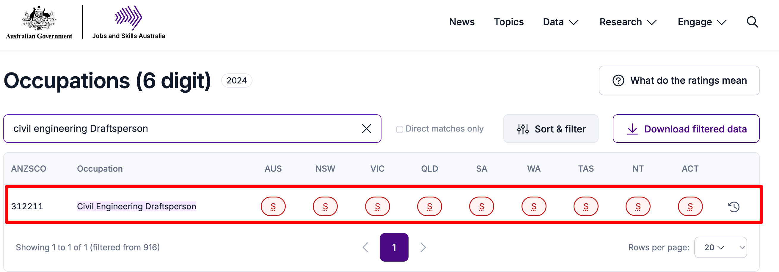Click the NSW shortage rating badge
Image resolution: width=779 pixels, height=272 pixels.
pos(325,206)
